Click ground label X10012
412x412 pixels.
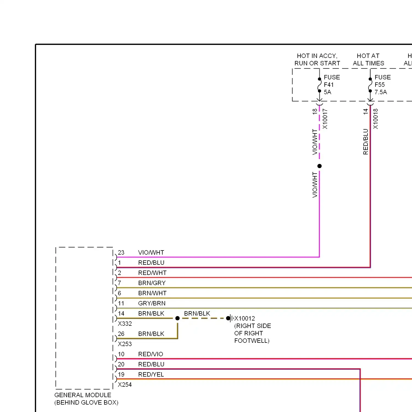coord(245,318)
